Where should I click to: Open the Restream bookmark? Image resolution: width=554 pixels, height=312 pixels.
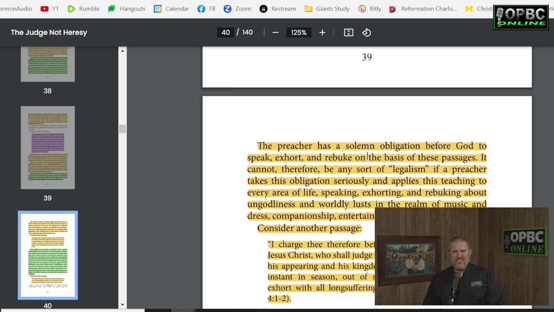point(277,9)
